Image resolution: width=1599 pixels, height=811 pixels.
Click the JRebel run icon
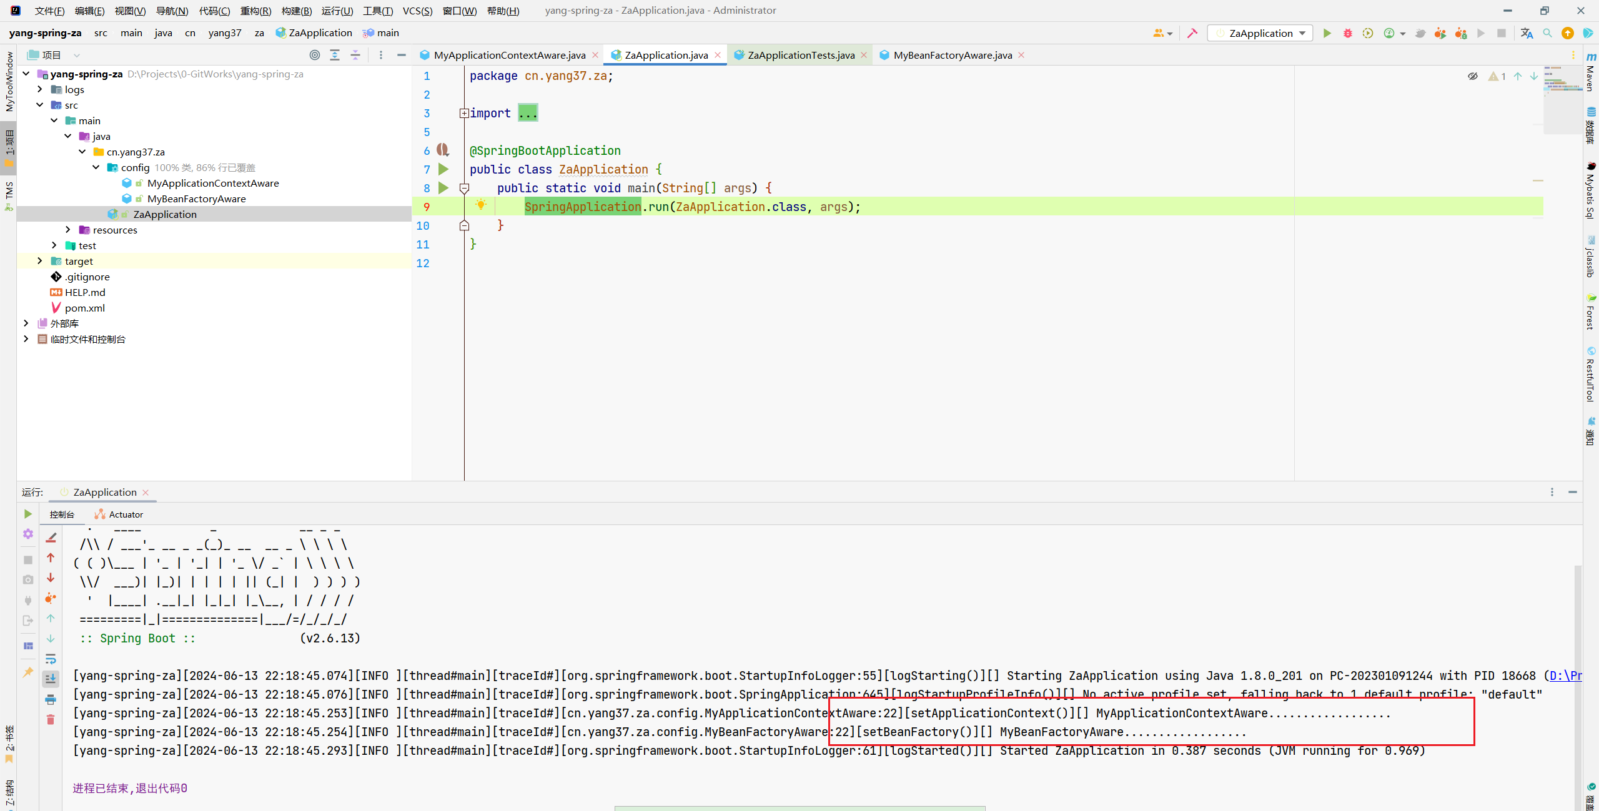(1440, 33)
